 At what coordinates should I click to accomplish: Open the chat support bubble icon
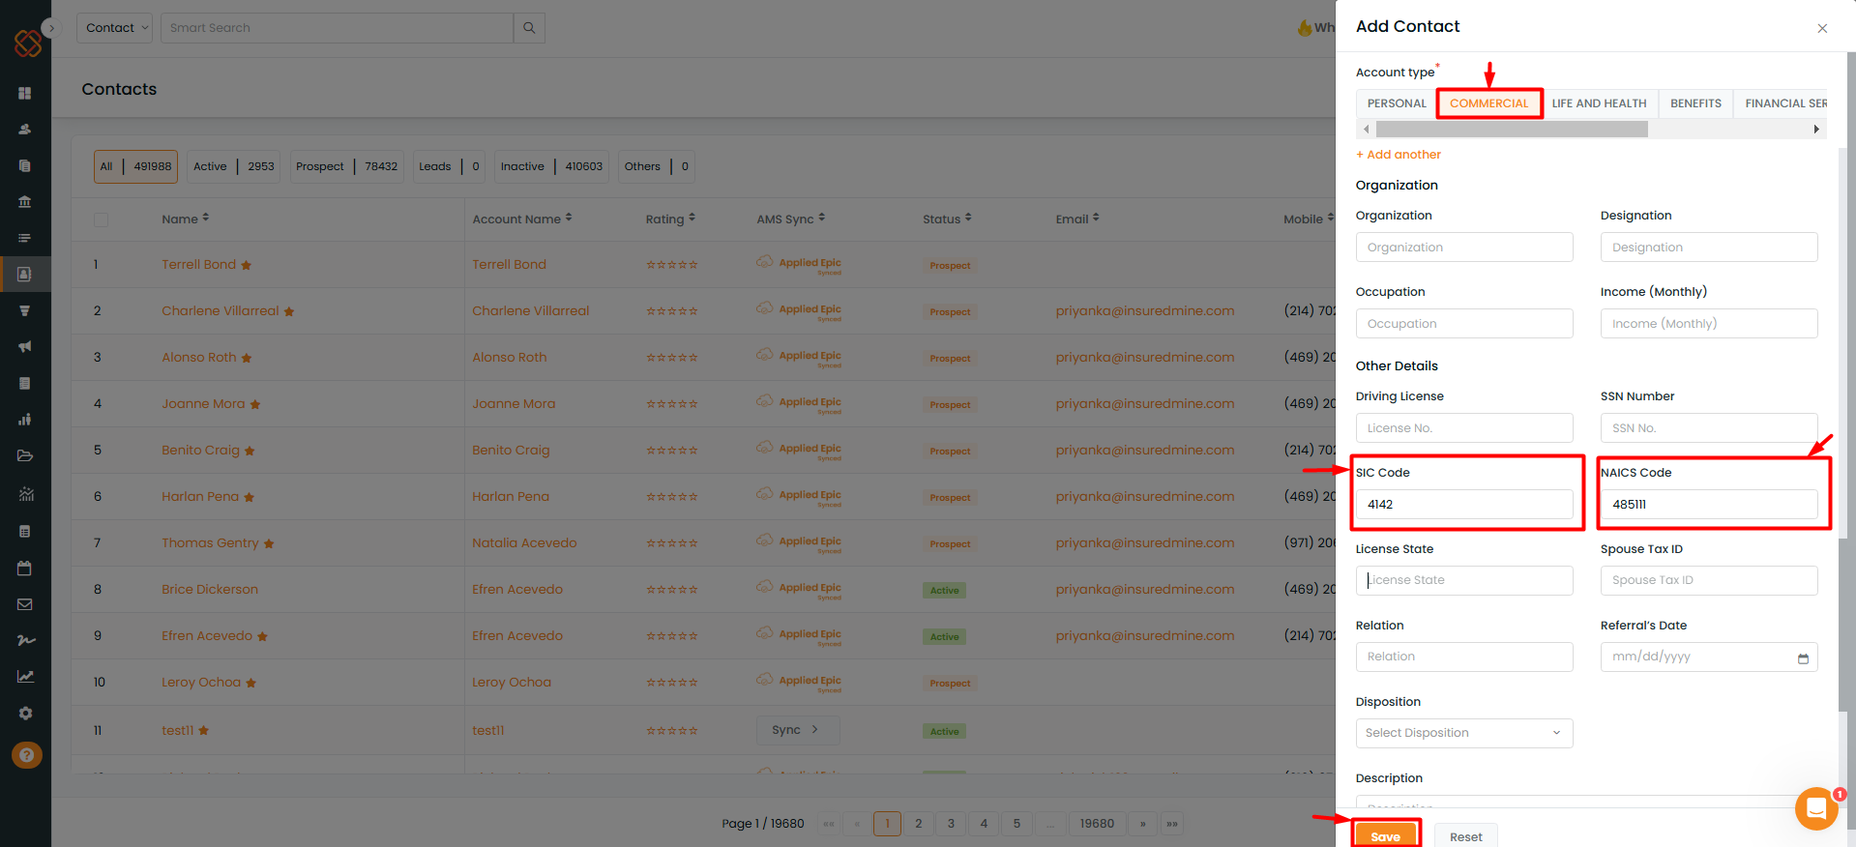point(1815,808)
